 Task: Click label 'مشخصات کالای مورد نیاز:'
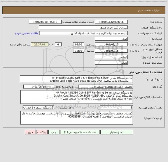pos(148,97)
